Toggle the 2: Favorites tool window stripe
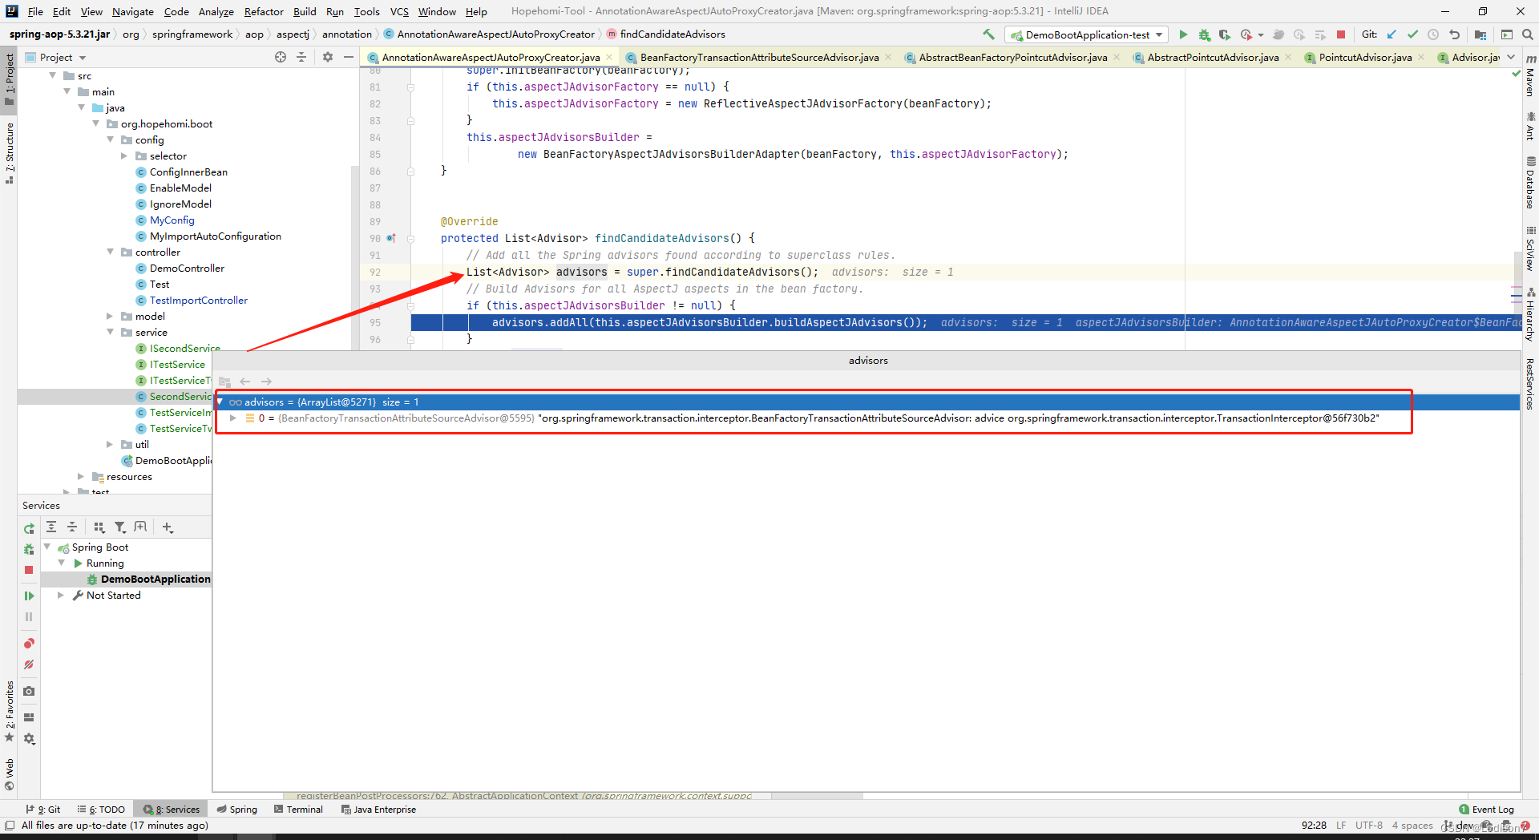 [9, 712]
